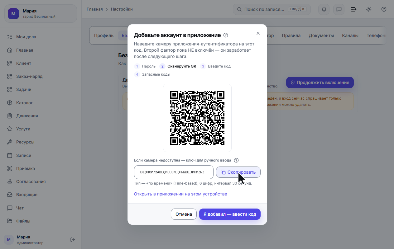The width and height of the screenshot is (399, 249).
Task: Open the chat bubble icon in header
Action: tap(339, 9)
